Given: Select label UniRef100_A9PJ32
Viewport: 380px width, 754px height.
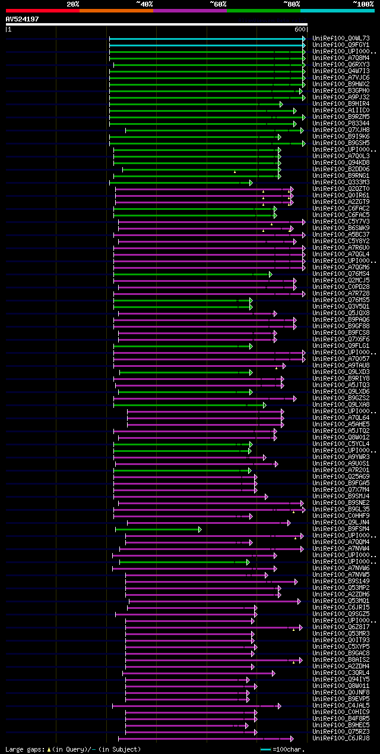Looking at the screenshot, I should pos(341,98).
